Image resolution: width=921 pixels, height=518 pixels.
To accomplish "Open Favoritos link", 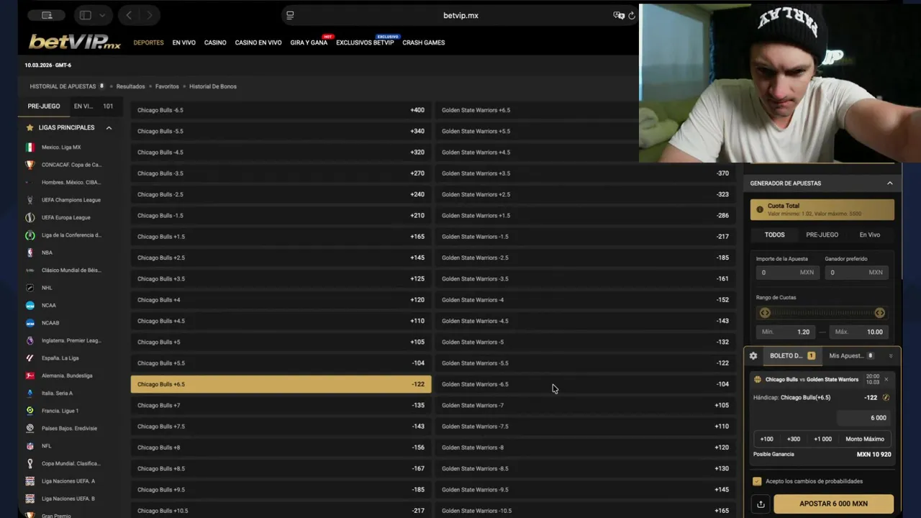I will point(167,86).
